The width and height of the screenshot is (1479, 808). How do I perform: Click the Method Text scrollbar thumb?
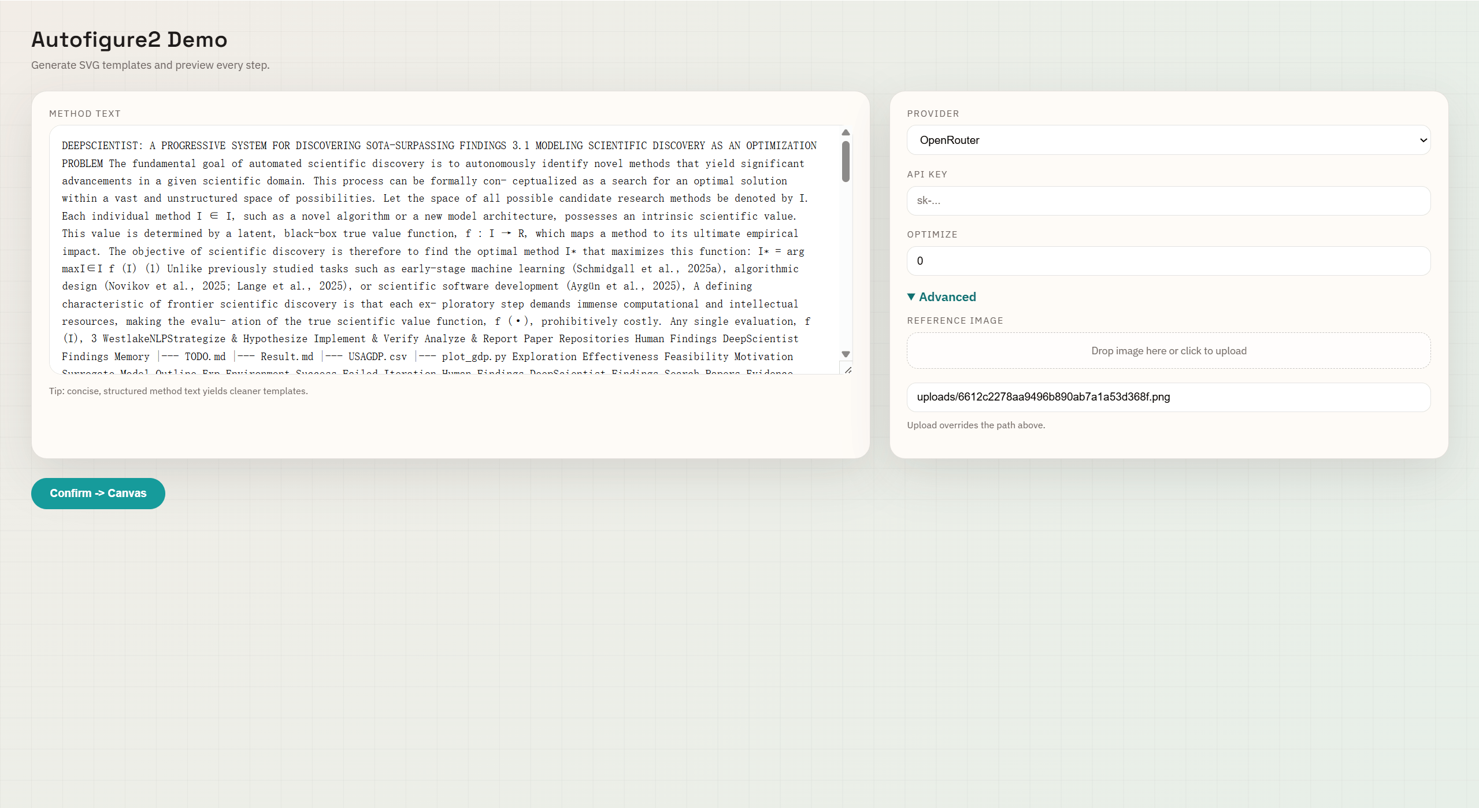pyautogui.click(x=846, y=162)
